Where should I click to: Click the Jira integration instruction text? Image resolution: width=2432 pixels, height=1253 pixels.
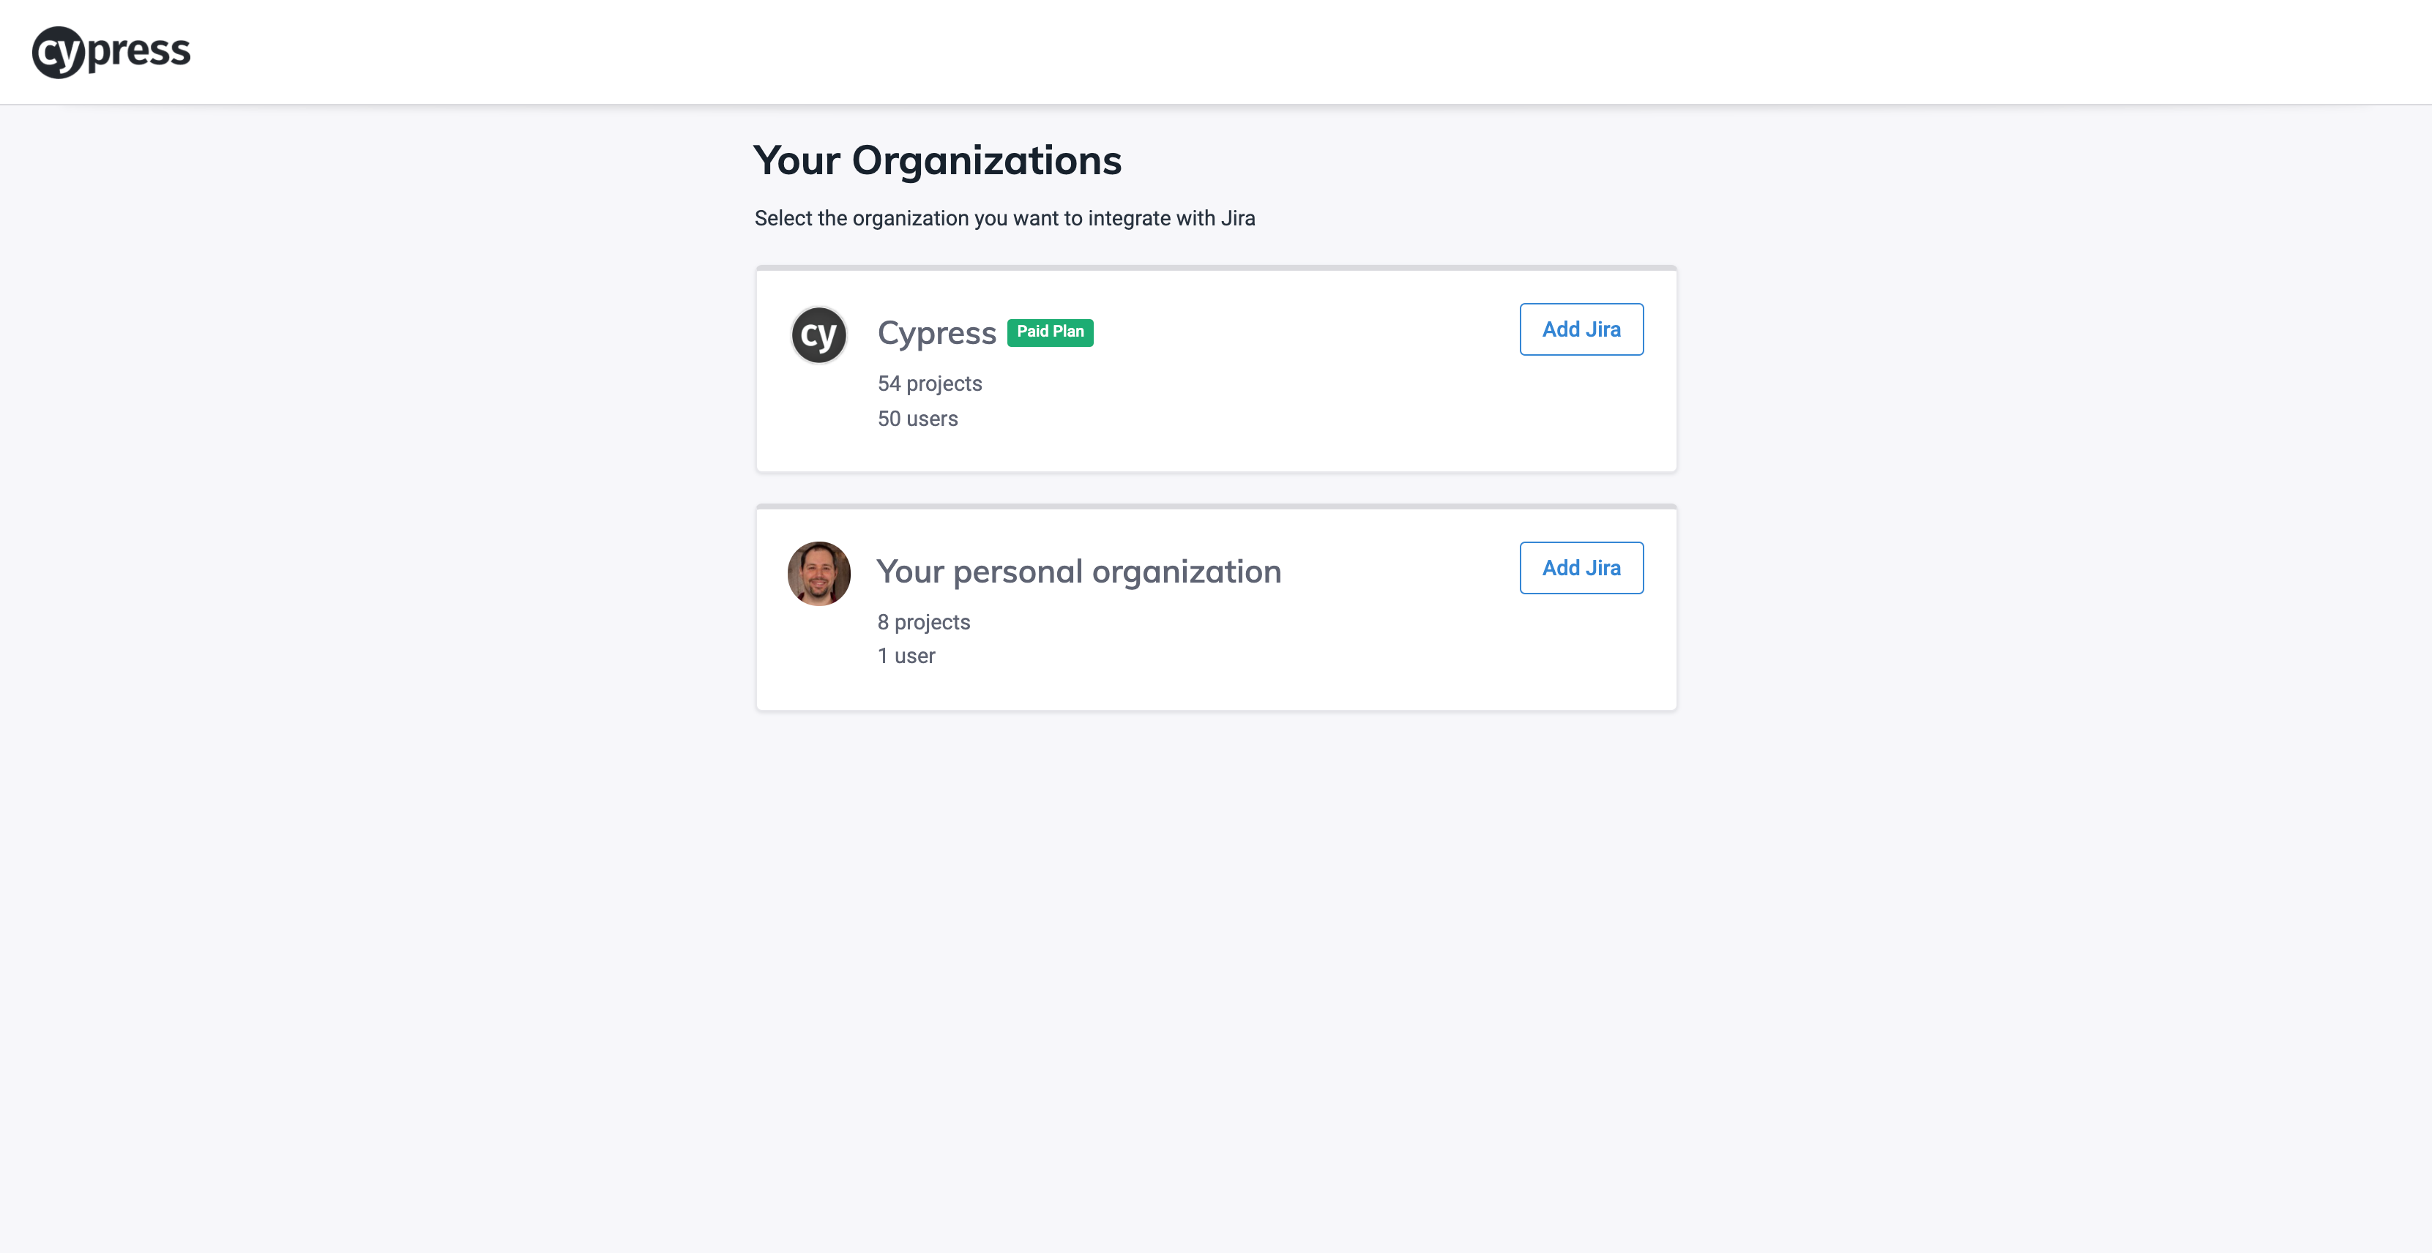coord(1004,218)
